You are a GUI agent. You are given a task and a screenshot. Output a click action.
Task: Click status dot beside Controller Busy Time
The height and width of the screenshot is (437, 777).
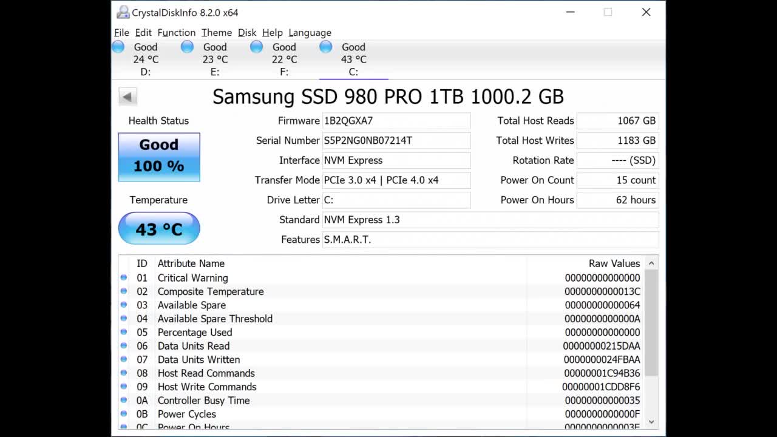[124, 400]
